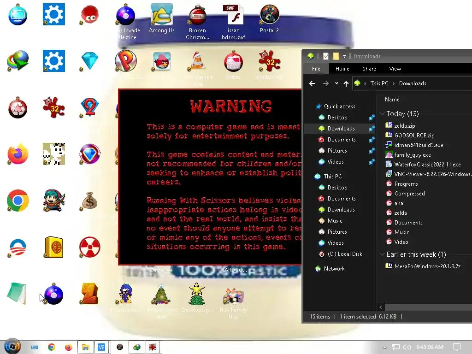Open the recent locations dropdown arrow

click(x=336, y=83)
